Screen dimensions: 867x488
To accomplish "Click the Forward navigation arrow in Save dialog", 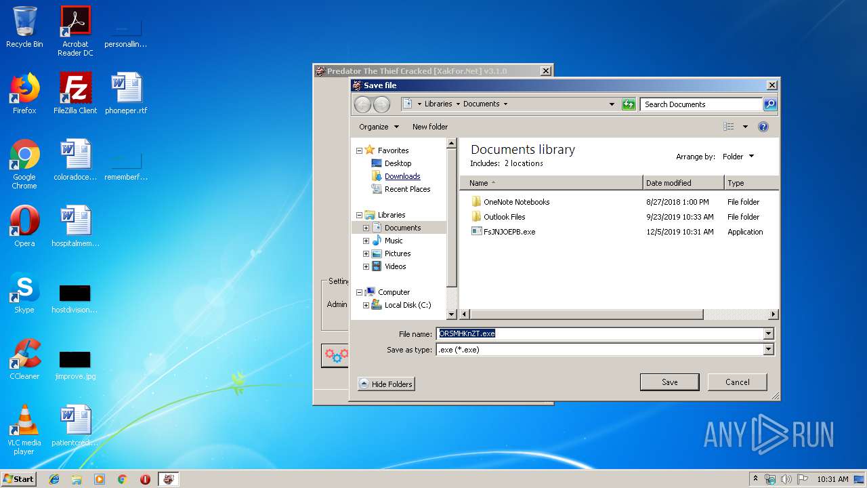I will tap(381, 104).
